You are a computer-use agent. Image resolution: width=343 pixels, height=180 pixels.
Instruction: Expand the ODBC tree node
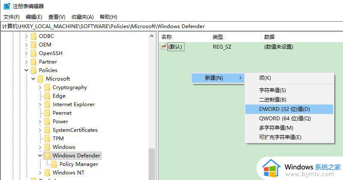(x=27, y=36)
